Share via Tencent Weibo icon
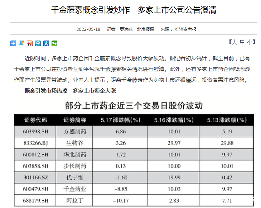 pos(38,43)
